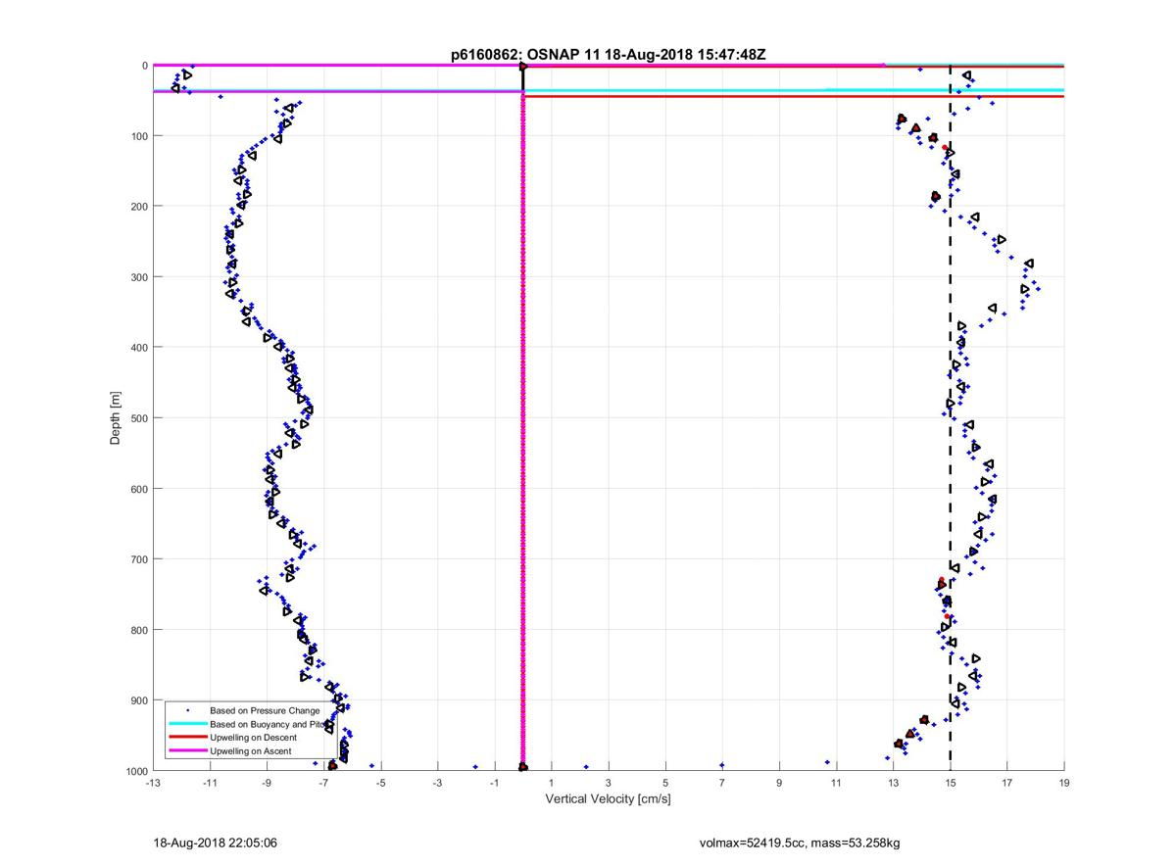Click the magenta line sample in legend

[187, 750]
